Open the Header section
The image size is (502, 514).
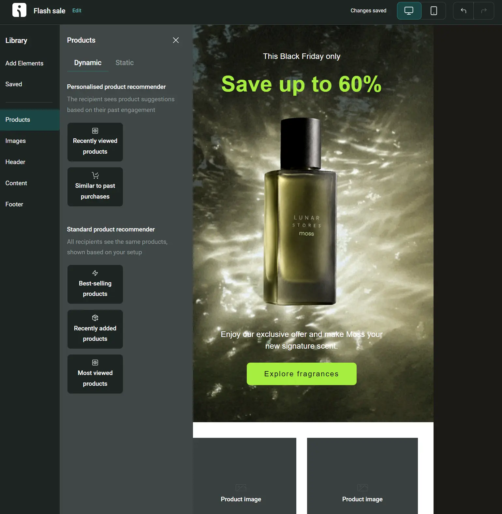click(15, 162)
